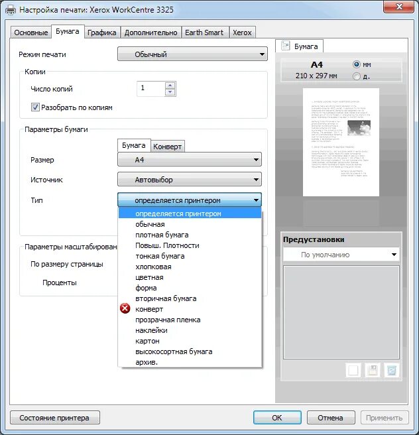Select the По размеру страницы scaling label

(x=67, y=264)
